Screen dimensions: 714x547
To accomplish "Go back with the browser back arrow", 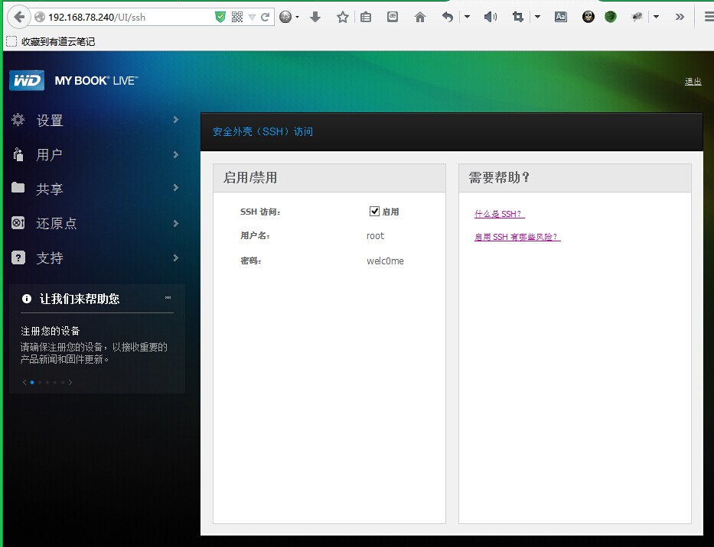I will tap(19, 18).
